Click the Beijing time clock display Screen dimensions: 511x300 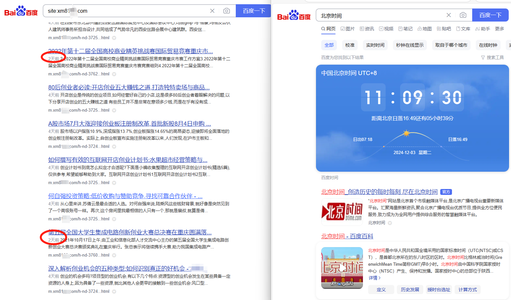(x=413, y=97)
